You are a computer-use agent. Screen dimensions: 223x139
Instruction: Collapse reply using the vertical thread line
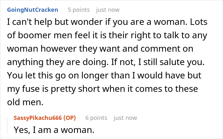click(x=7, y=125)
